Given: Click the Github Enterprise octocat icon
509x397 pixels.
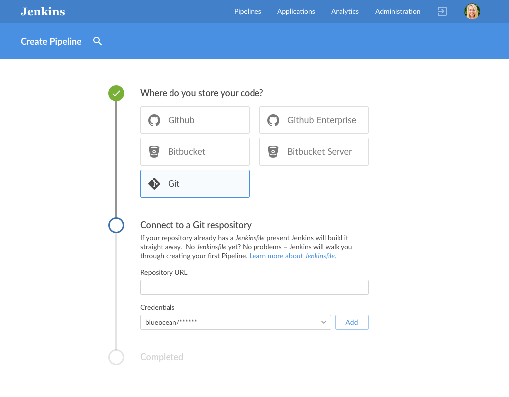Looking at the screenshot, I should click(x=273, y=120).
